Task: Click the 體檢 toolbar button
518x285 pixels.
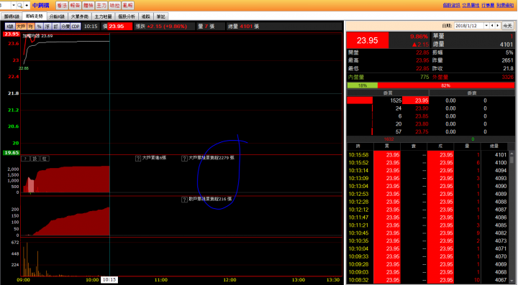Action: coord(88,5)
